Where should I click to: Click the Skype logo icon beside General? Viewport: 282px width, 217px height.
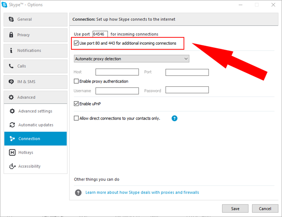tap(11, 19)
